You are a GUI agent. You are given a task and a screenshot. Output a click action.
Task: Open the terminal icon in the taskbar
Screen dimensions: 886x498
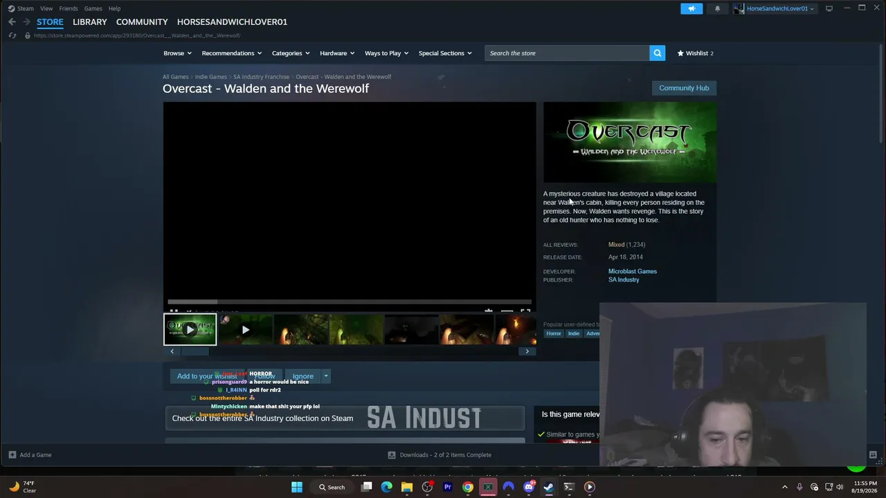tap(569, 487)
